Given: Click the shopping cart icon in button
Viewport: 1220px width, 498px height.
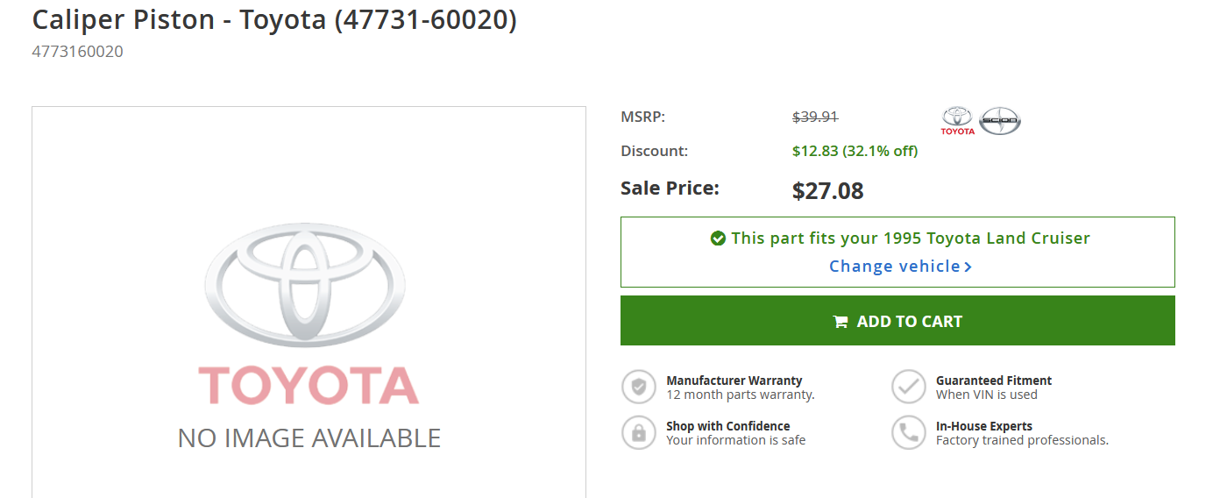Looking at the screenshot, I should pyautogui.click(x=840, y=322).
